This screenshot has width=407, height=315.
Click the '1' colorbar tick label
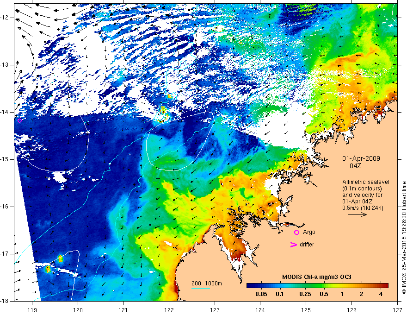tap(343, 294)
